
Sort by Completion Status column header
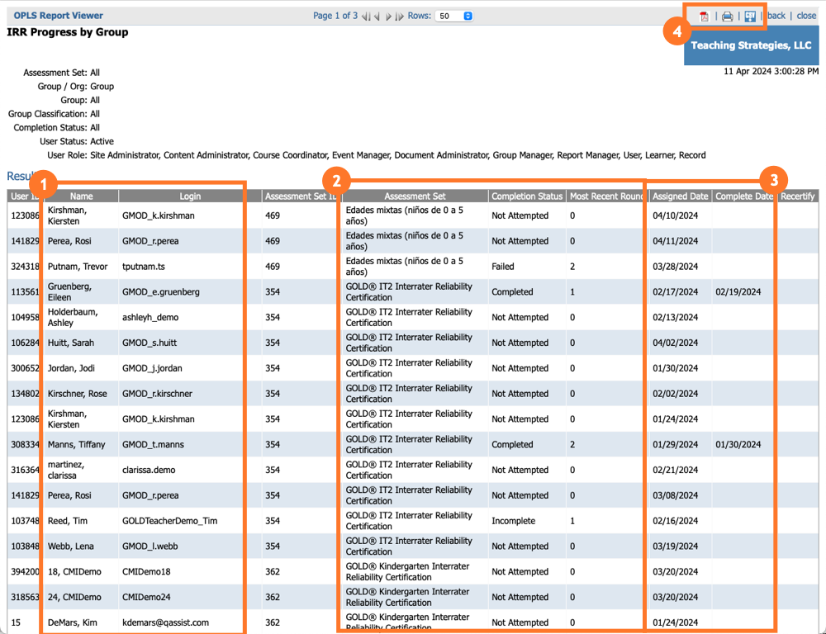tap(527, 196)
